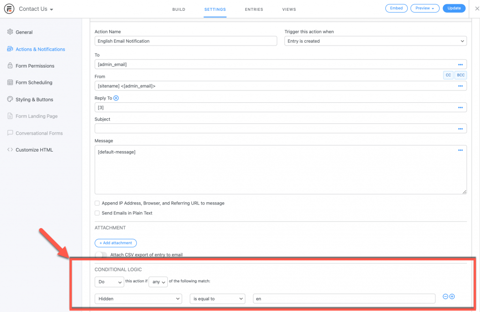Open the To field shortcode options dots
This screenshot has width=480, height=312.
(x=460, y=65)
